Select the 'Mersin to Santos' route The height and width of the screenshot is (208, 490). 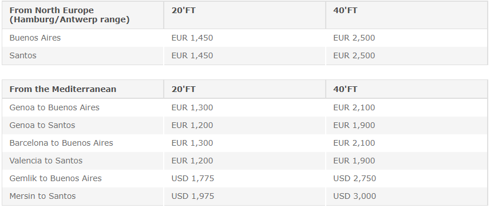click(42, 196)
